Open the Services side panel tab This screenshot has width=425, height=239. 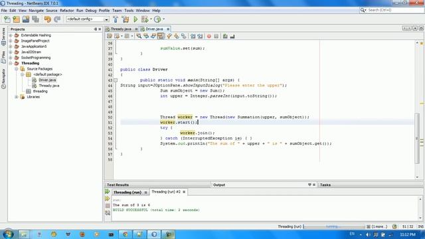tap(3, 36)
